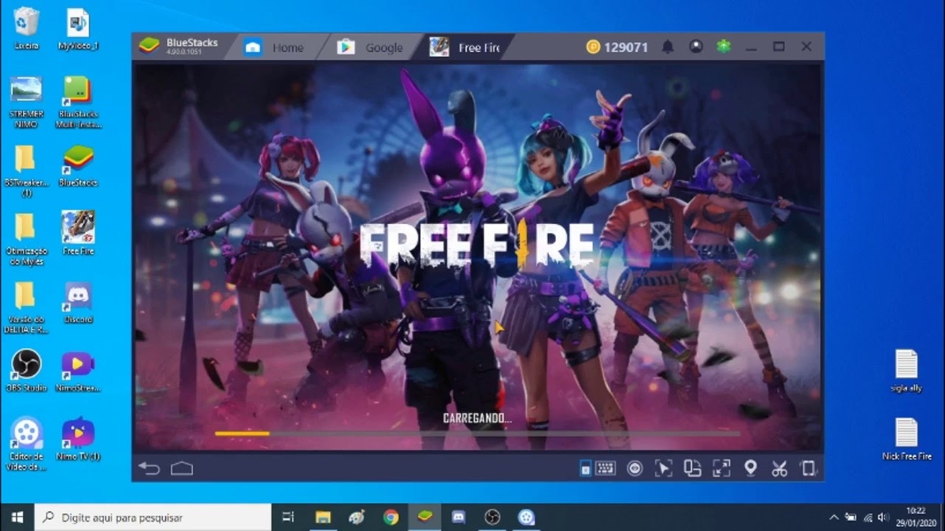Open the BlueStacks notifications bell
Viewport: 945px width, 531px height.
pyautogui.click(x=667, y=47)
